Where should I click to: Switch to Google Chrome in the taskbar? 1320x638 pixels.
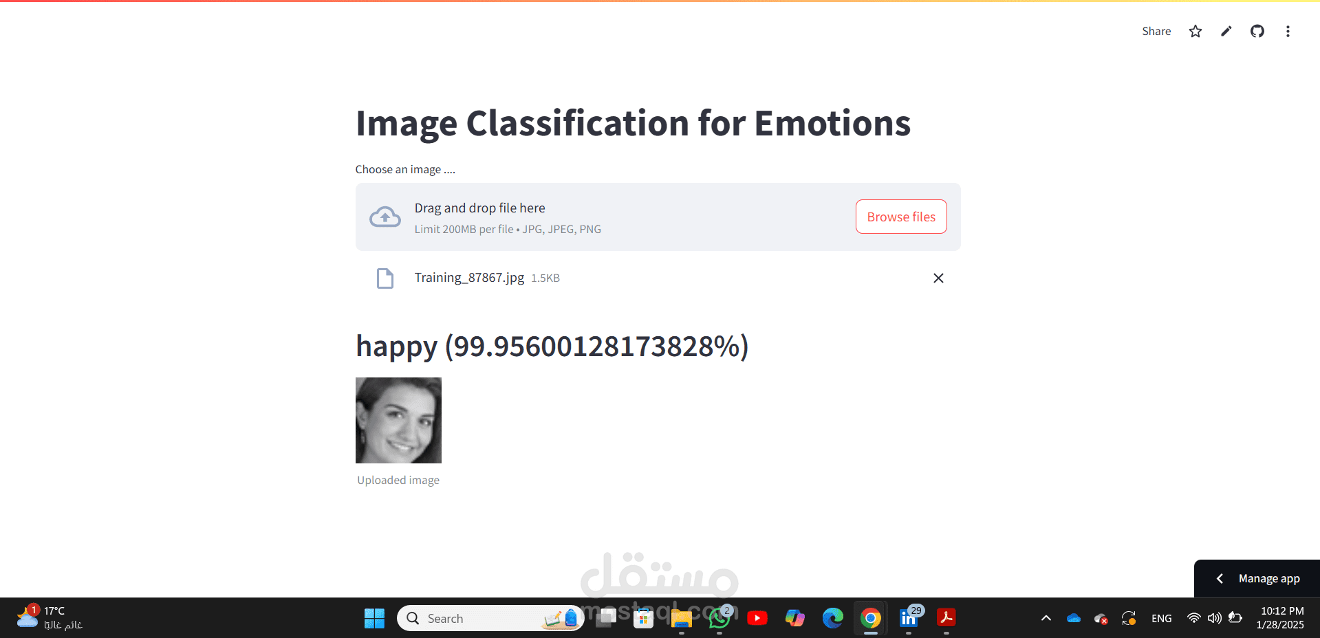(x=871, y=618)
